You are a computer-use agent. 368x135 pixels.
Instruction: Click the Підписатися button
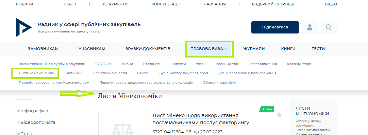pyautogui.click(x=275, y=27)
